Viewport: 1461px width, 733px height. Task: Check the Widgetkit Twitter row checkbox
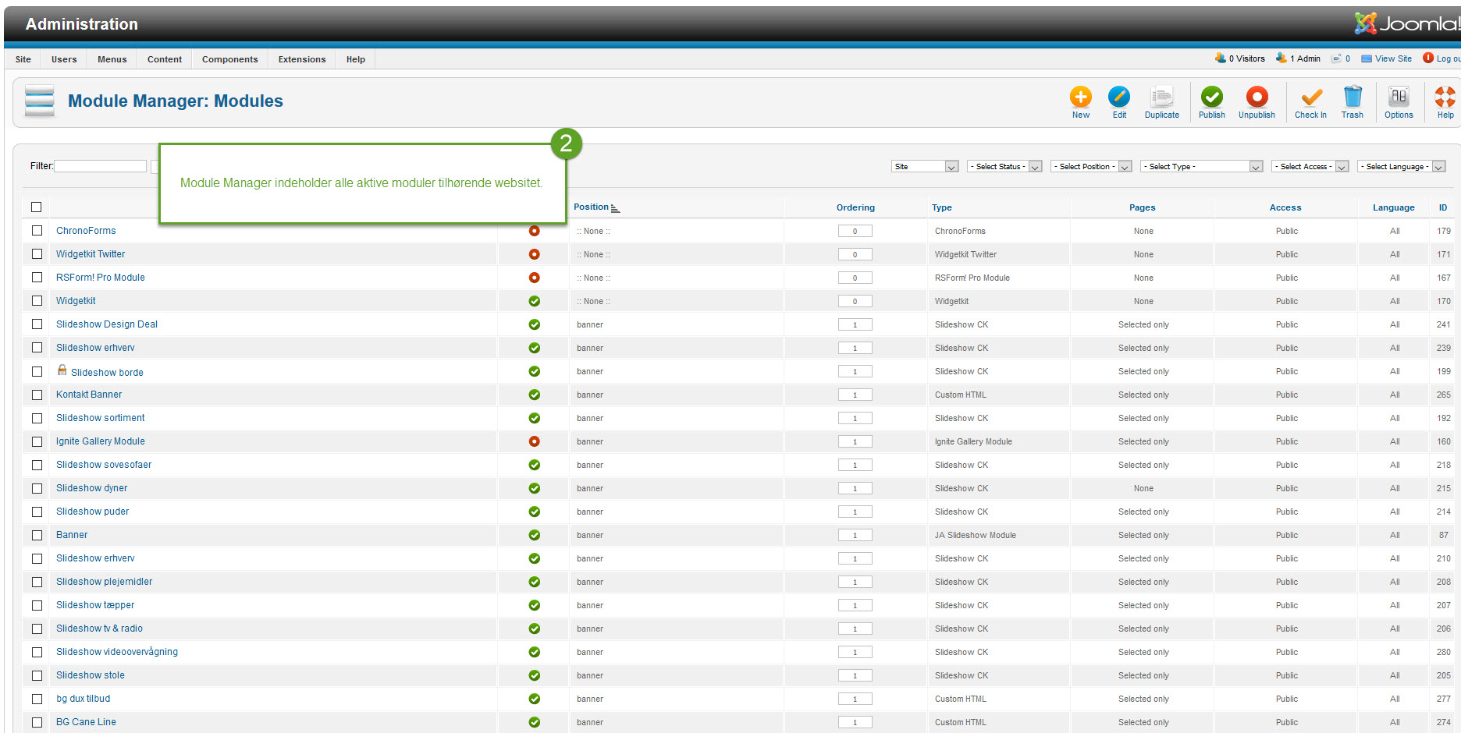[x=37, y=254]
